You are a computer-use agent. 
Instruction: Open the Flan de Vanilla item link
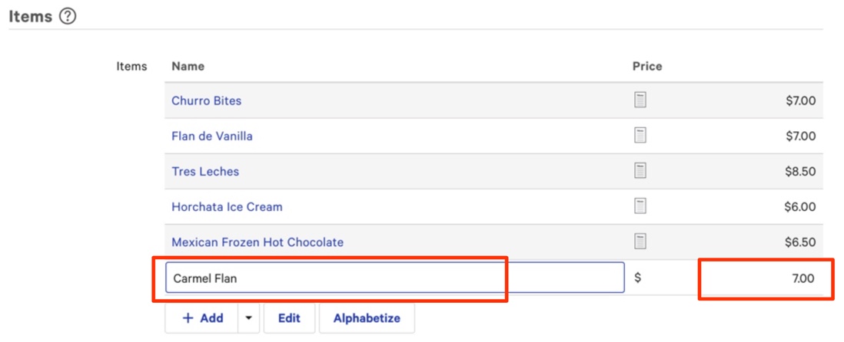pyautogui.click(x=212, y=136)
